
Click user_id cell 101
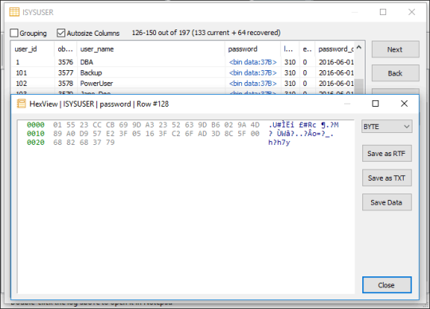pos(21,73)
